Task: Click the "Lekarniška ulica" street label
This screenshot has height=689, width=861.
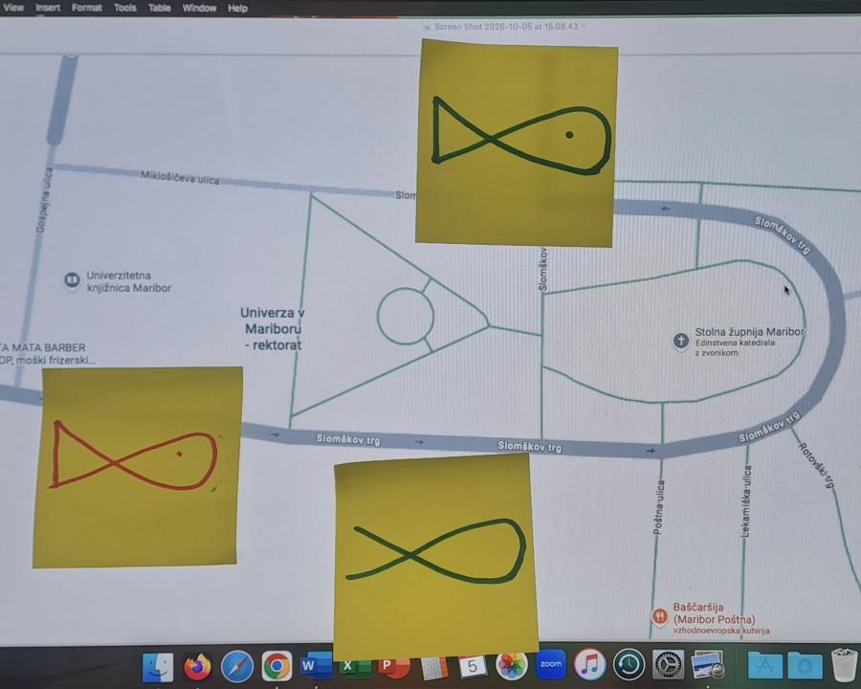Action: 745,501
